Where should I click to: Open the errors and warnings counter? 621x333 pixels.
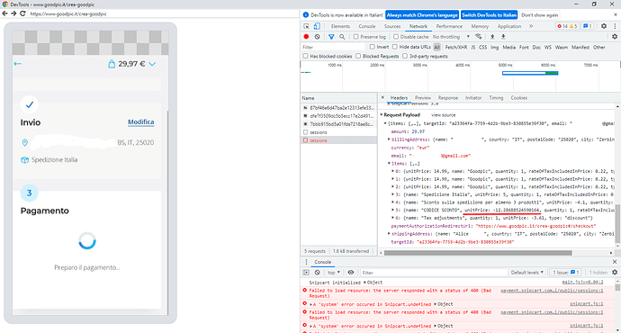point(567,26)
